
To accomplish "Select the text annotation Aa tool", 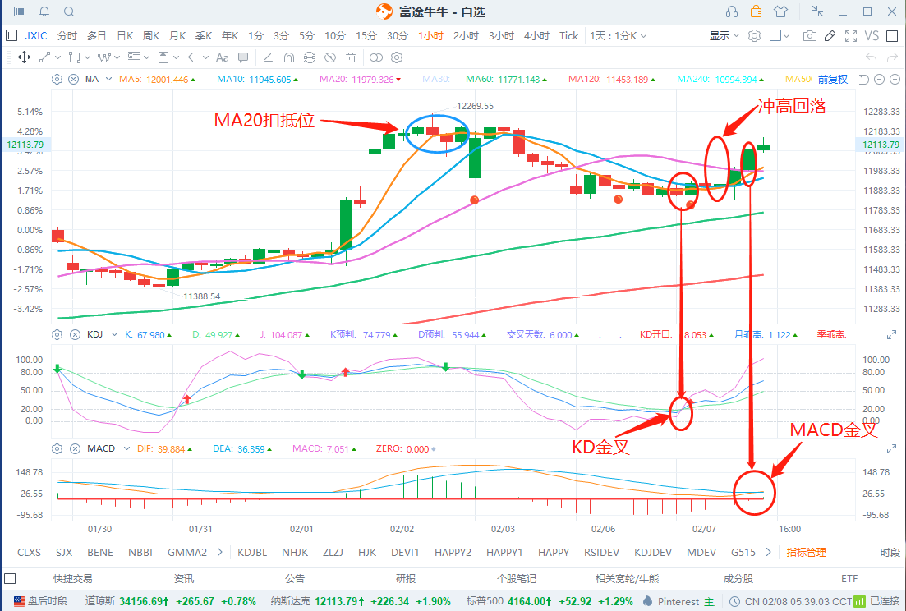I will tap(223, 57).
